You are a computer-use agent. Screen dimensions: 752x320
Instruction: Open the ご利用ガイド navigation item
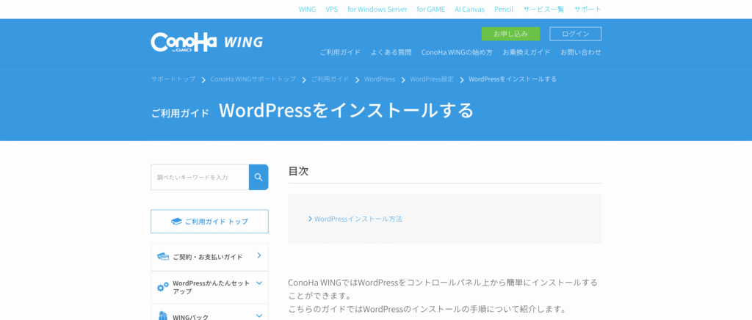[x=340, y=52]
